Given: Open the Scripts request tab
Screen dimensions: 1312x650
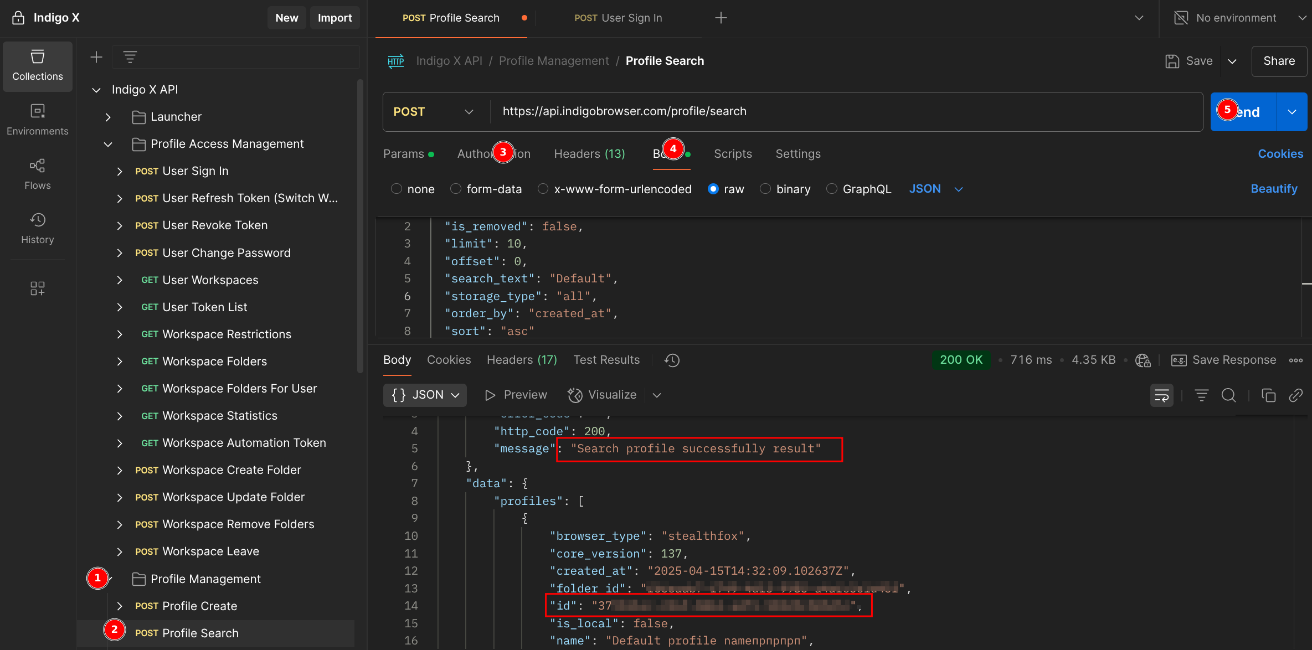Looking at the screenshot, I should pyautogui.click(x=732, y=154).
